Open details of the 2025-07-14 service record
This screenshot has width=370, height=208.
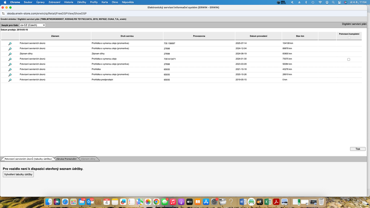10,44
